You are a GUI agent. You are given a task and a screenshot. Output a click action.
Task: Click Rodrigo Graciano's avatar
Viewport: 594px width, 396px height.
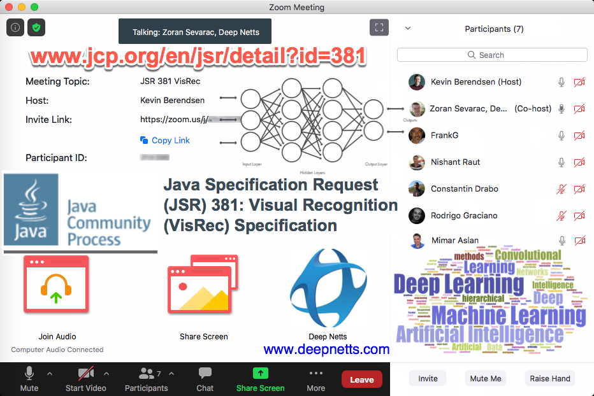click(x=417, y=215)
